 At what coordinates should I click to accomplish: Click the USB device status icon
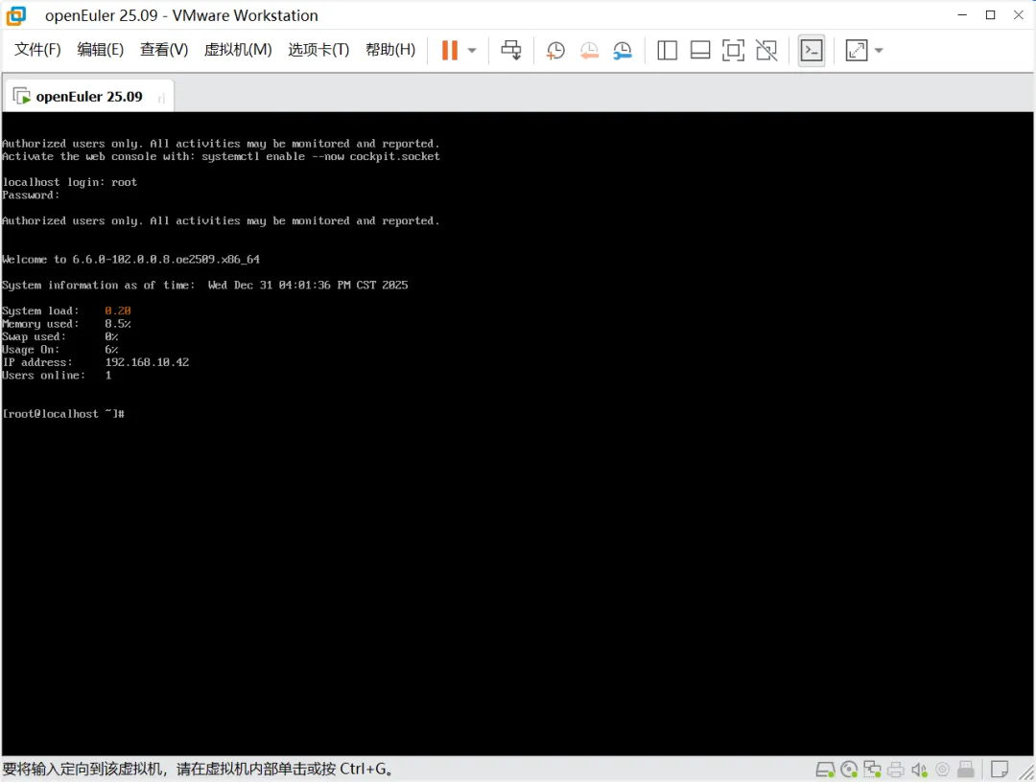pos(966,770)
